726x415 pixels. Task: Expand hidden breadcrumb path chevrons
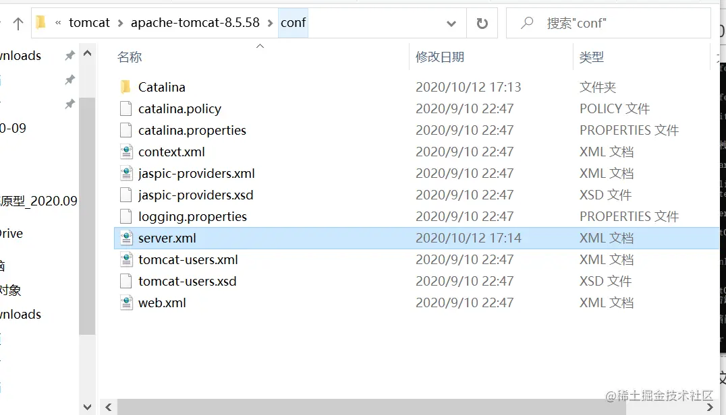(x=58, y=23)
